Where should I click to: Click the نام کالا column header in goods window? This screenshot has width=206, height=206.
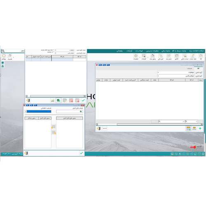click(172, 80)
